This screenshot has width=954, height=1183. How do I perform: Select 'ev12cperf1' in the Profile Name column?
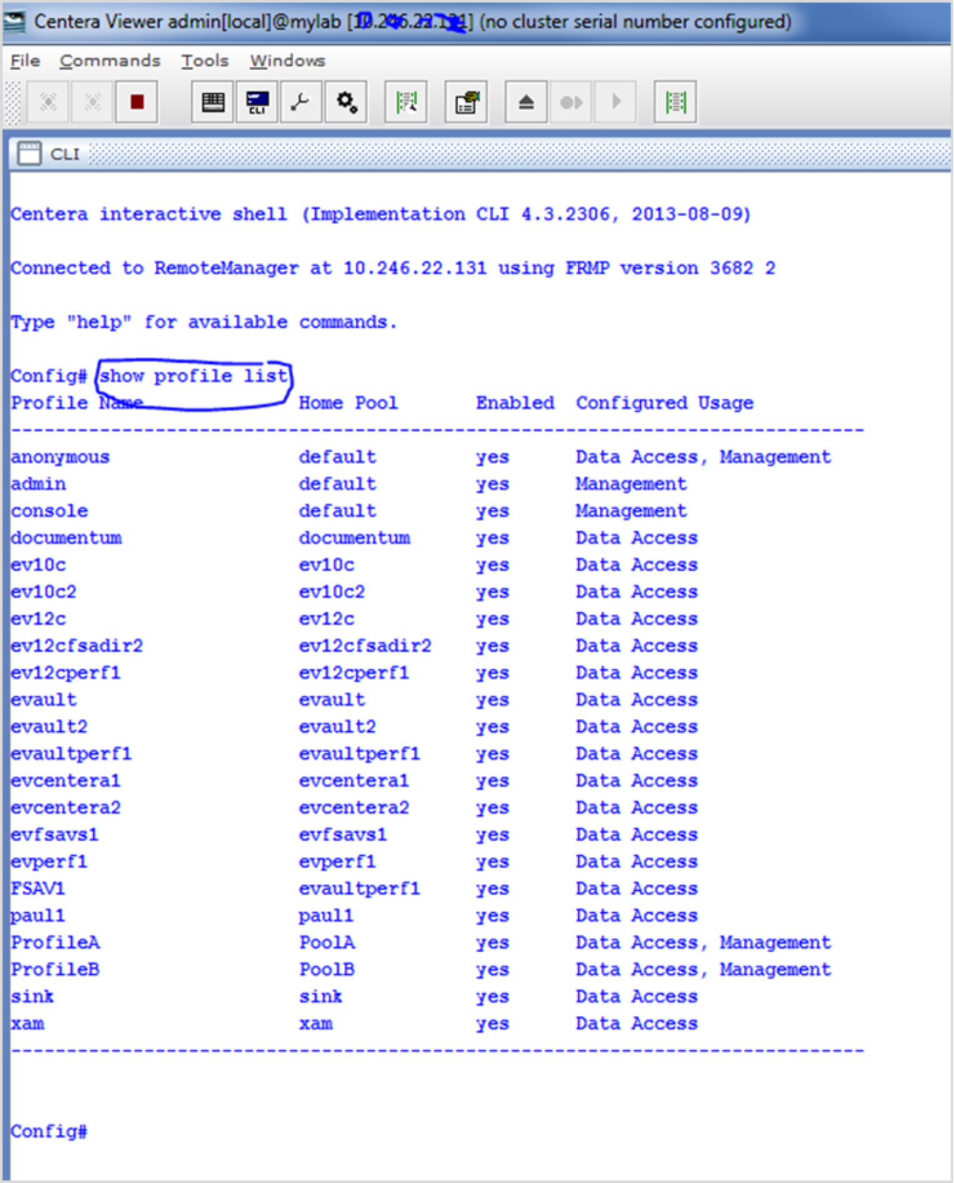(x=66, y=673)
